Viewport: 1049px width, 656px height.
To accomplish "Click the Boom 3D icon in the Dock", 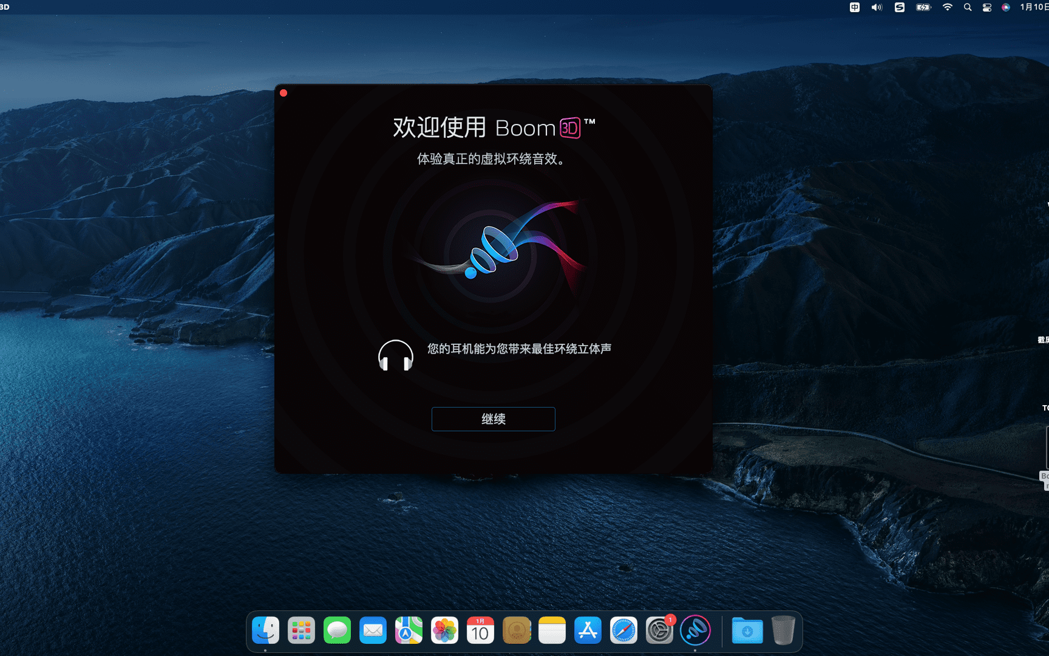I will tap(696, 630).
